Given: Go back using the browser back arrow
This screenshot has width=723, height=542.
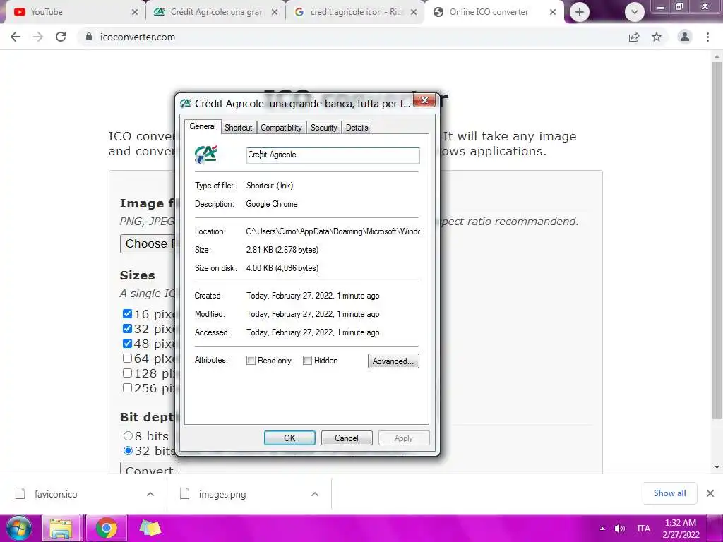Looking at the screenshot, I should point(16,37).
